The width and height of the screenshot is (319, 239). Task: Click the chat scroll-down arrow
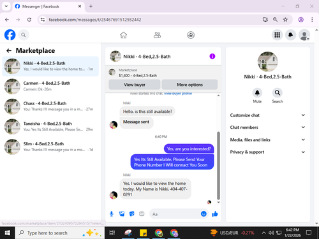coord(218,203)
